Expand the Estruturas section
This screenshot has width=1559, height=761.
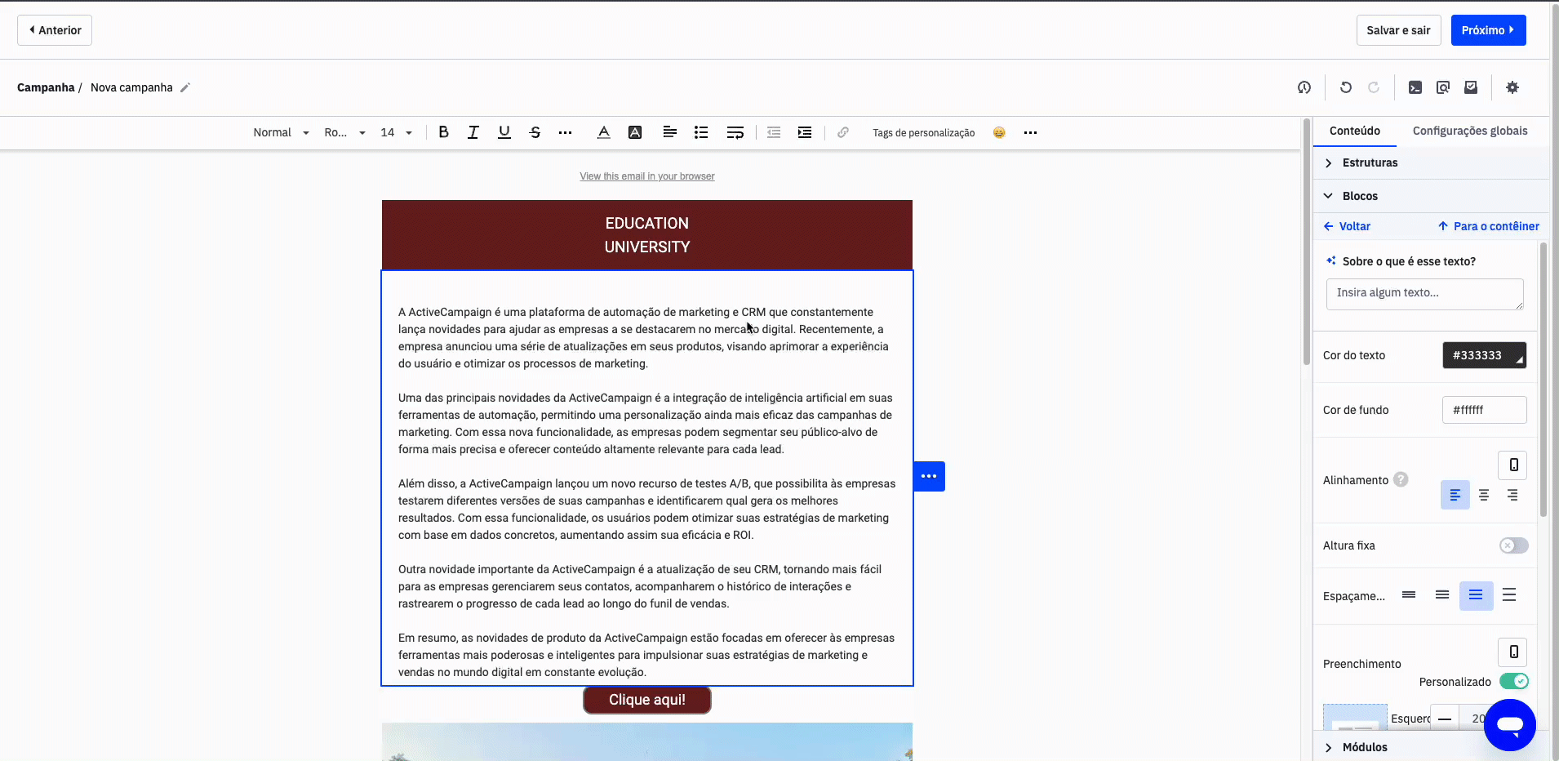1370,162
